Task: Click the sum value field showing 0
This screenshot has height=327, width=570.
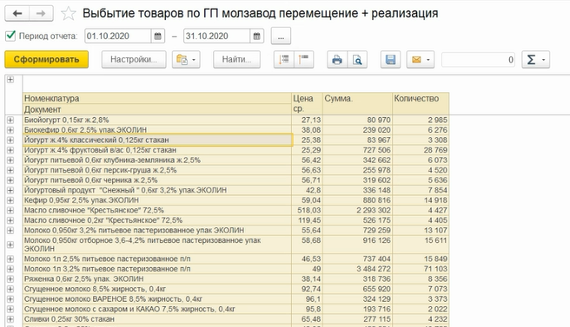Action: pyautogui.click(x=478, y=60)
